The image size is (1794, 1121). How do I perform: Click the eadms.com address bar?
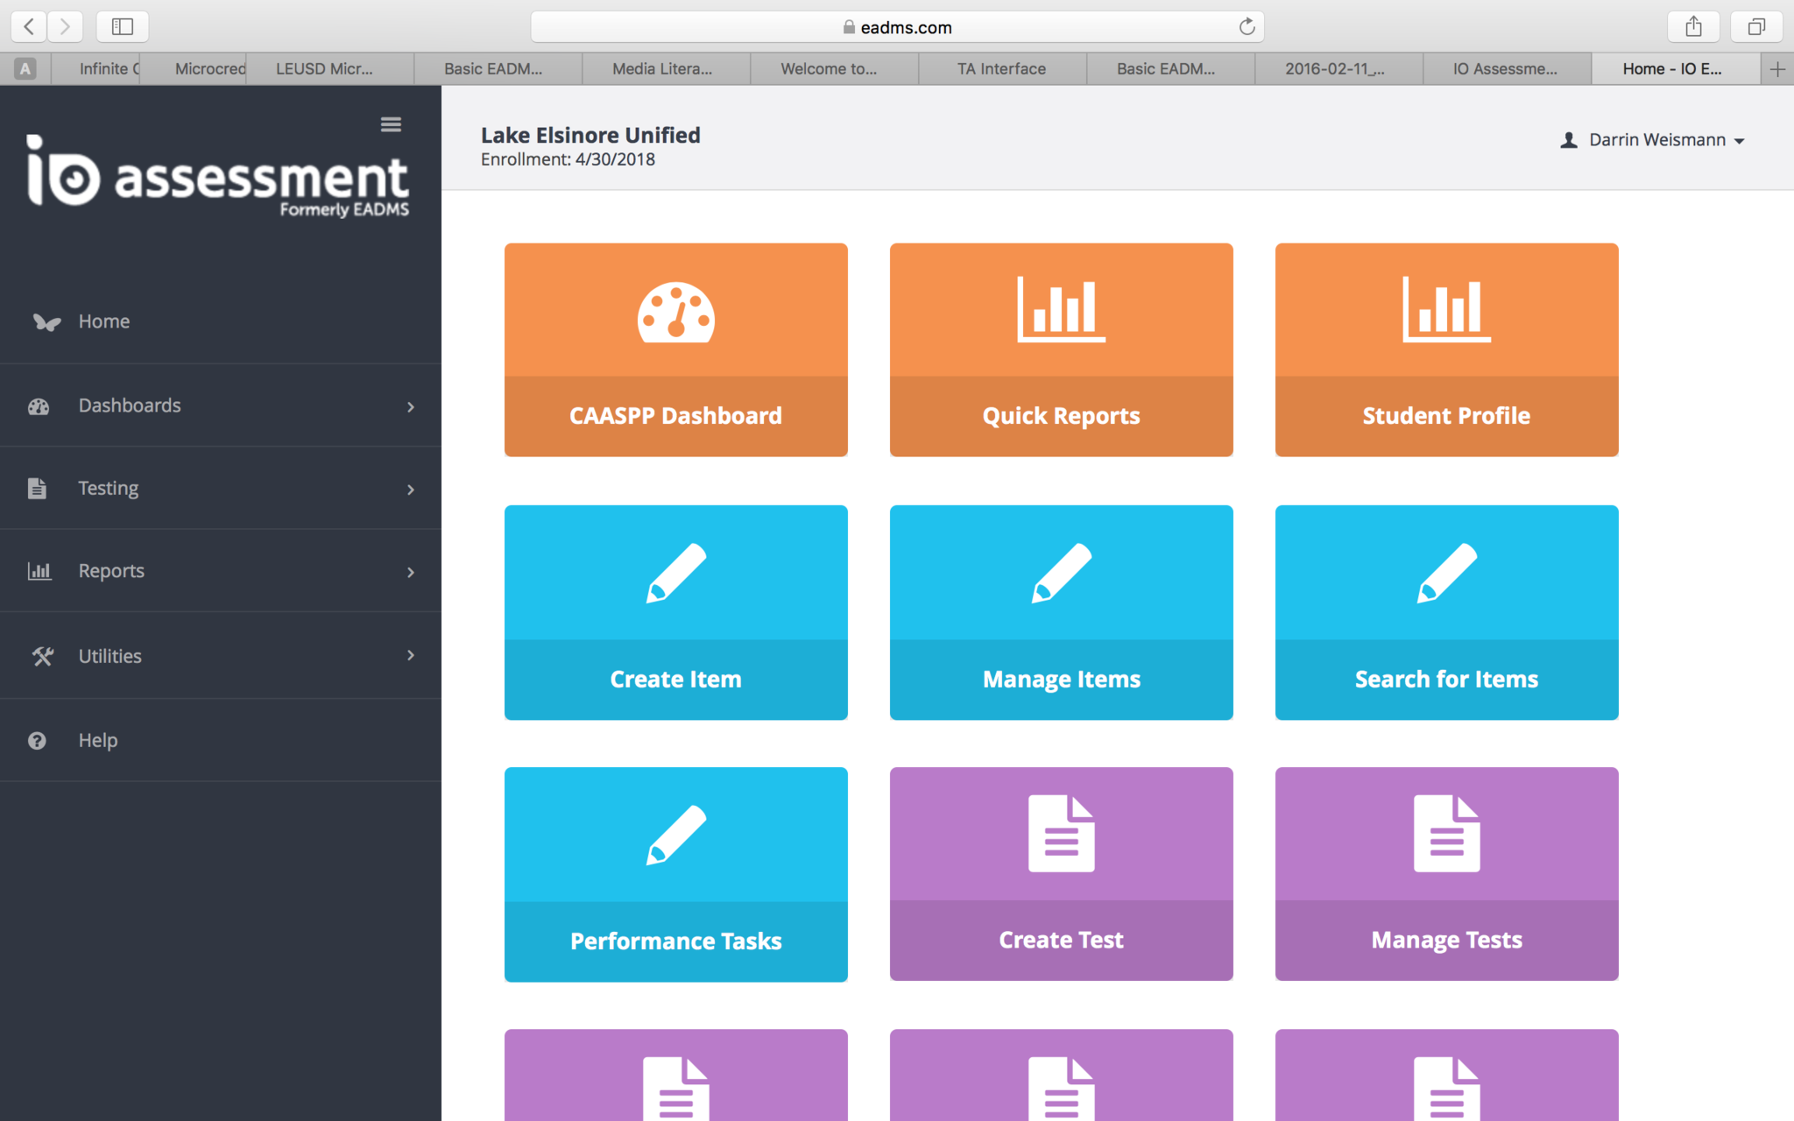point(897,27)
